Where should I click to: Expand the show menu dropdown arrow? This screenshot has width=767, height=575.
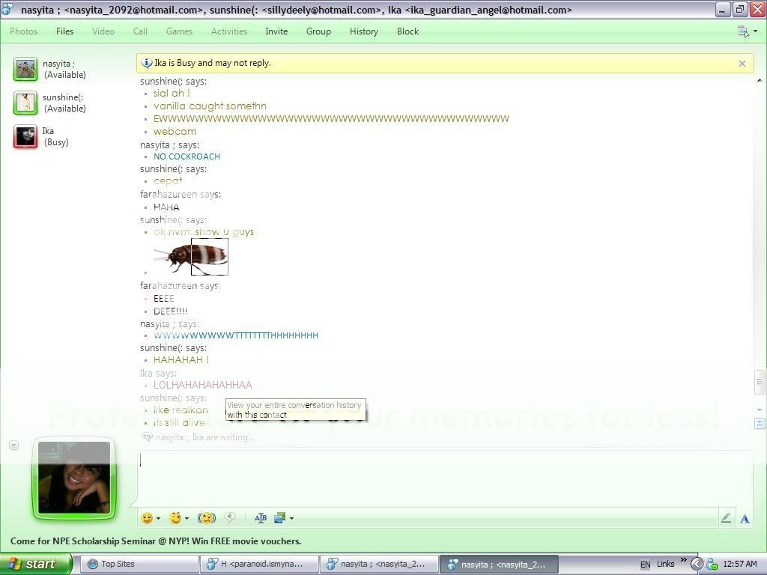tap(755, 31)
